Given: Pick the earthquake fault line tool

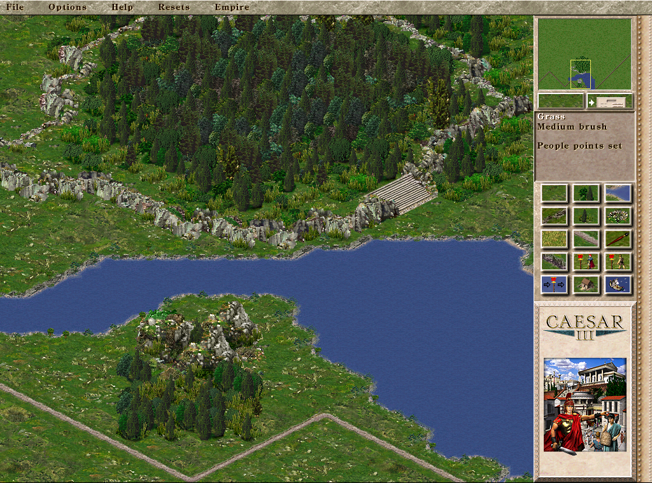Looking at the screenshot, I should click(x=554, y=216).
